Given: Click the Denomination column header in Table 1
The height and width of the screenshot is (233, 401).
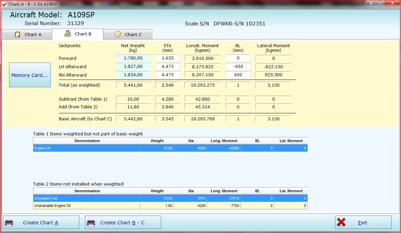Looking at the screenshot, I should click(x=87, y=141).
